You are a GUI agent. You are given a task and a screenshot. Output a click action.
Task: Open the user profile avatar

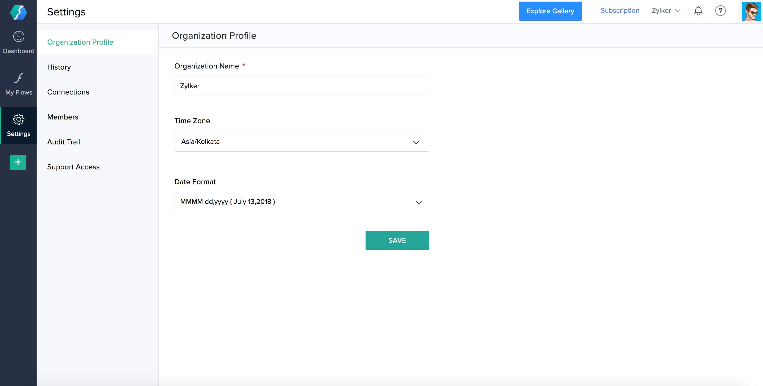point(751,12)
